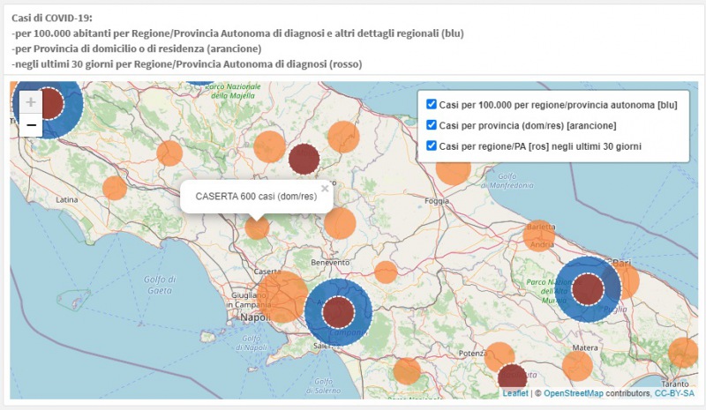
Task: Click dark red circle near Bari
Action: pos(588,288)
